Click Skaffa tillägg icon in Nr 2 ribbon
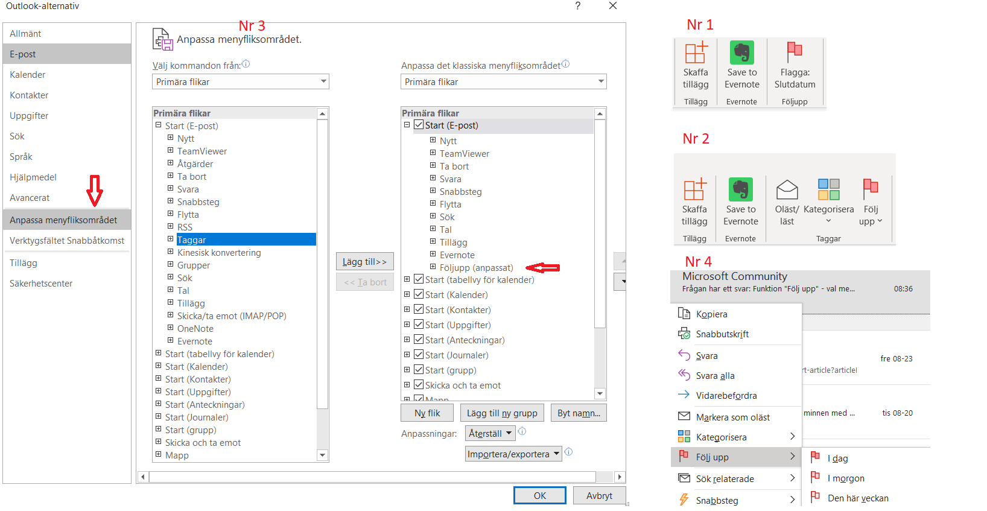This screenshot has height=511, width=987. (694, 189)
